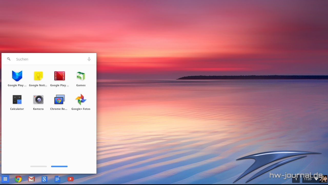The image size is (328, 185).
Task: Open Google Docs from the shelf
Action: pyautogui.click(x=57, y=179)
